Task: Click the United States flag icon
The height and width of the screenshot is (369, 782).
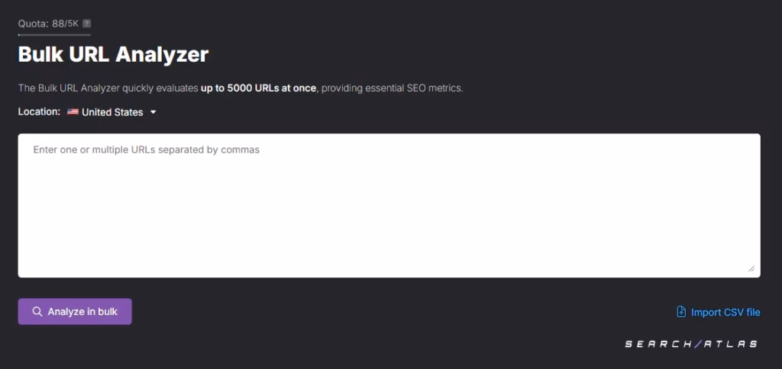Action: coord(73,112)
